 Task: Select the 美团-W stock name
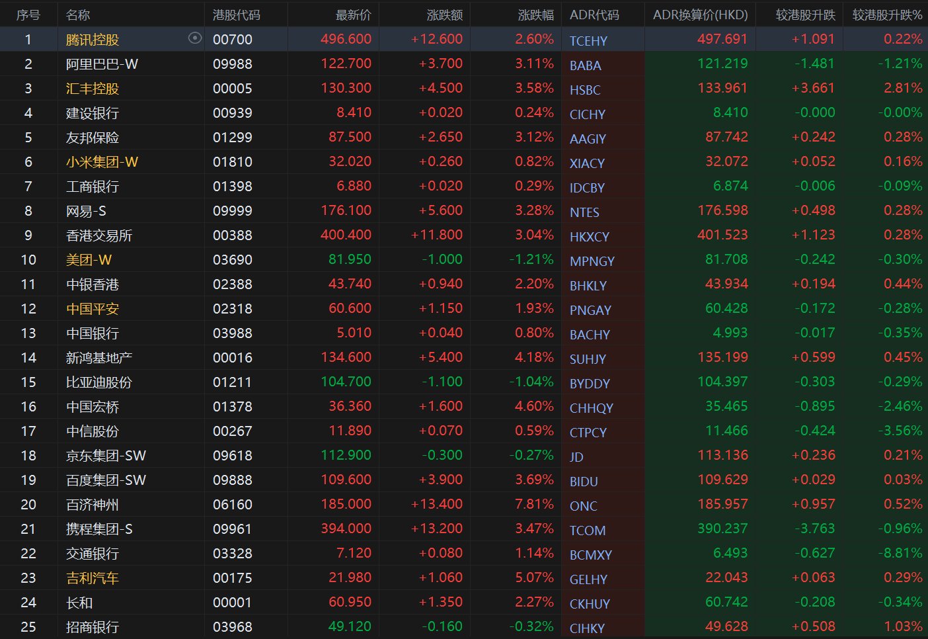click(x=89, y=260)
